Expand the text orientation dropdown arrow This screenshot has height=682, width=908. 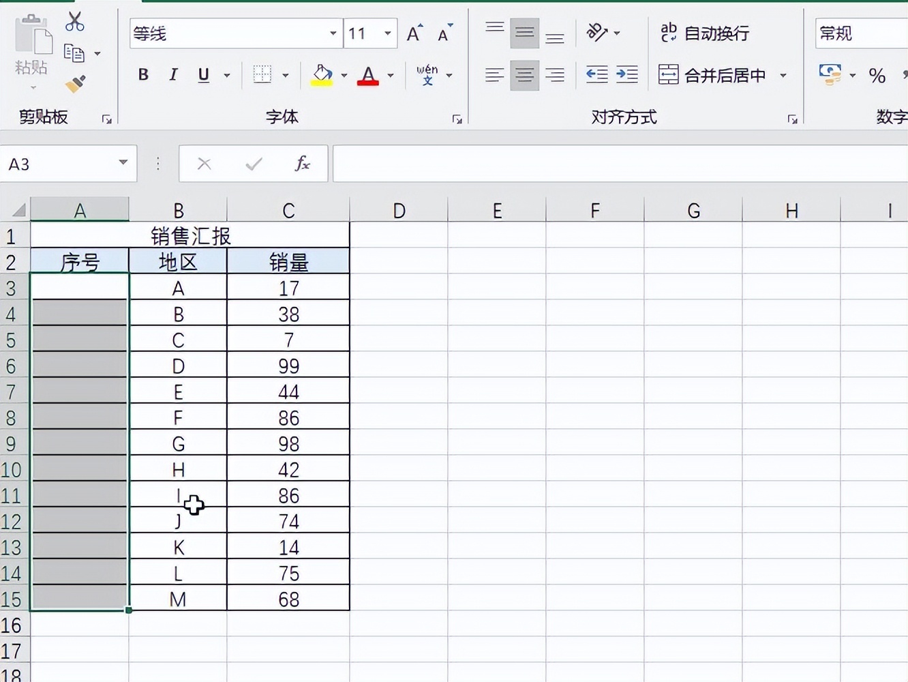[617, 33]
